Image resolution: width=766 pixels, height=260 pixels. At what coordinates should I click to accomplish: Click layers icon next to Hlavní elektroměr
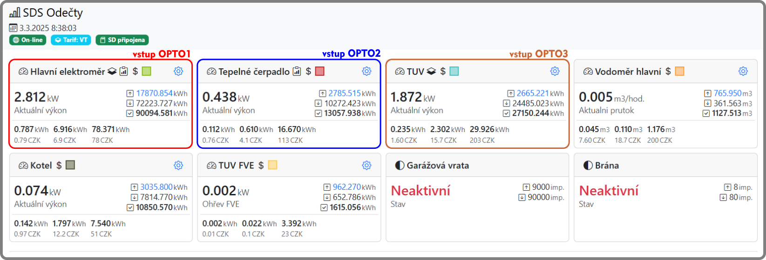[x=112, y=72]
